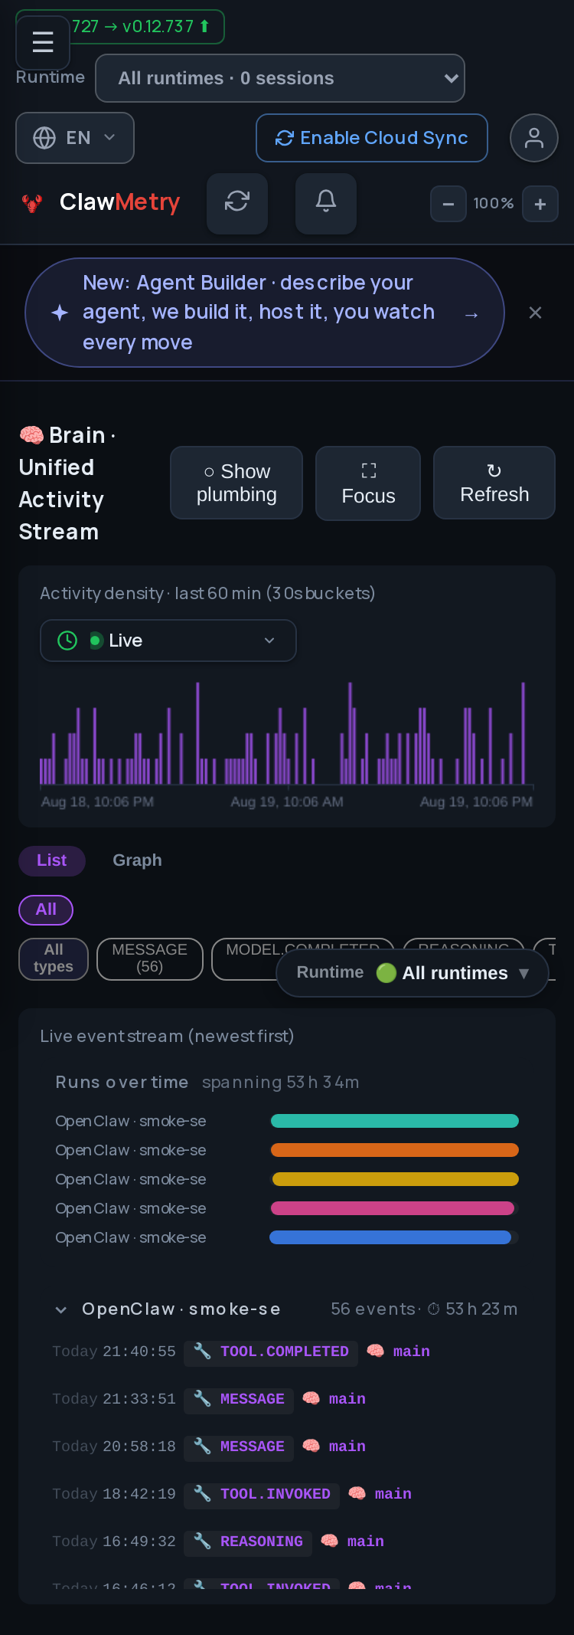Filter by MESSAGE (56) type
The width and height of the screenshot is (574, 1635).
(150, 958)
